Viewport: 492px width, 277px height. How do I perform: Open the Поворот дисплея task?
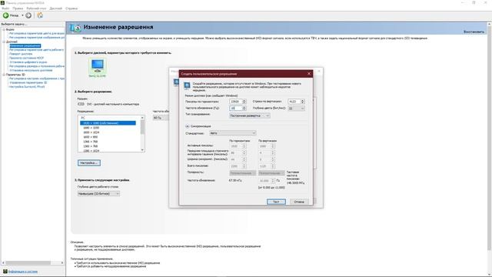pyautogui.click(x=21, y=54)
